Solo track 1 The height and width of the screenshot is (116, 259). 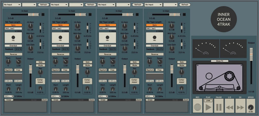pos(40,62)
